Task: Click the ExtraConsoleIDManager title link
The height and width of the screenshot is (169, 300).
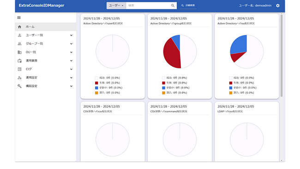Action: (x=42, y=6)
